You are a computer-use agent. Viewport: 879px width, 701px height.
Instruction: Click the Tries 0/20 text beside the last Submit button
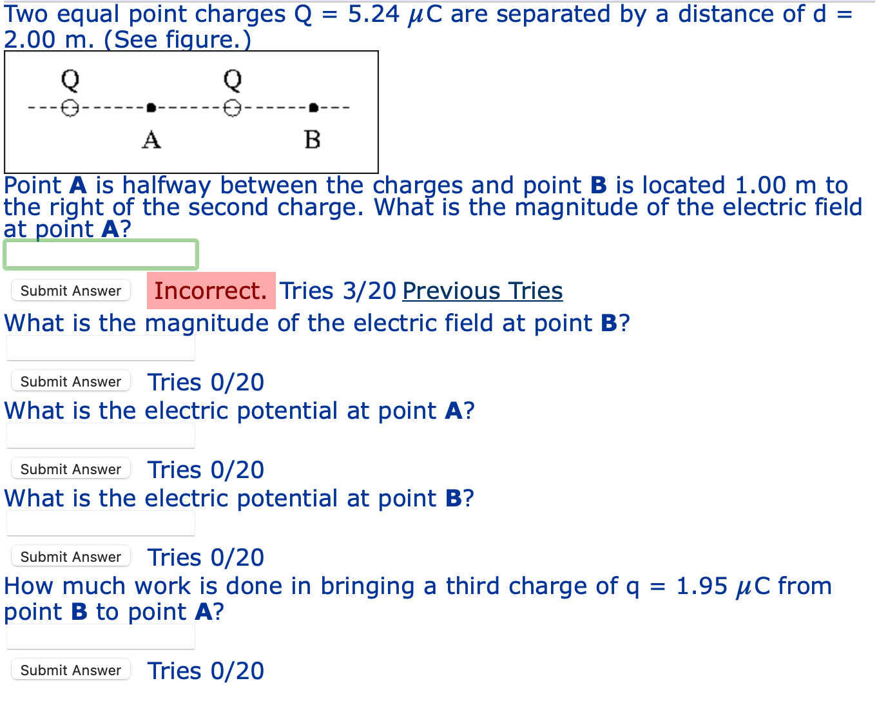coord(205,670)
